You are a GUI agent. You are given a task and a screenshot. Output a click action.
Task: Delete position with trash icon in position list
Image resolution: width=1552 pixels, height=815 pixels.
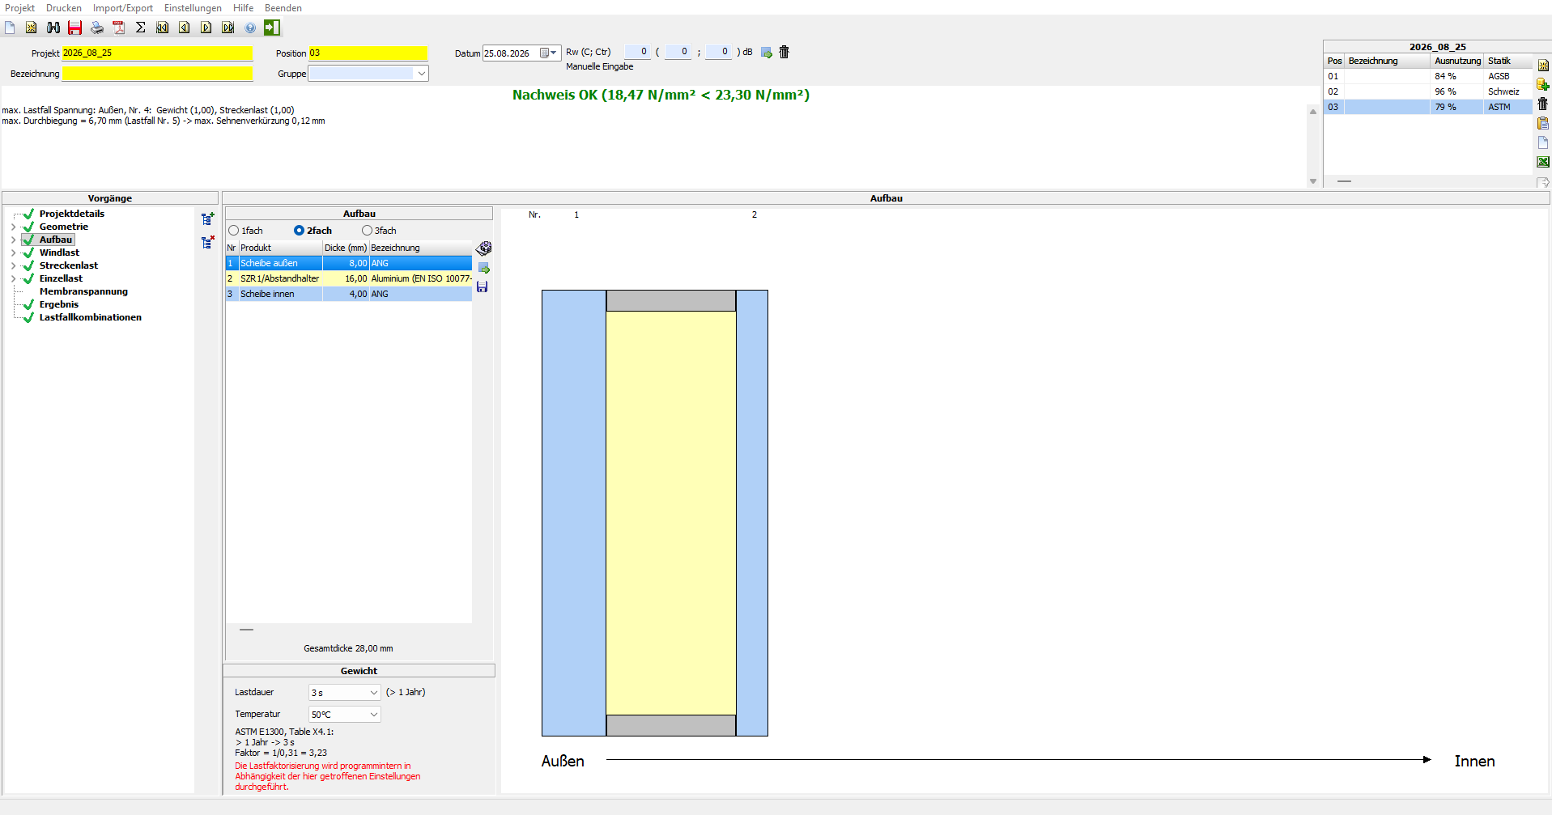click(x=1543, y=104)
